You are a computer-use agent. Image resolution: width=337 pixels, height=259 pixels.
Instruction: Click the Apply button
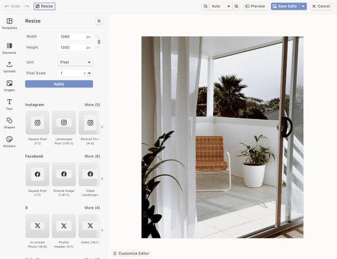59,84
